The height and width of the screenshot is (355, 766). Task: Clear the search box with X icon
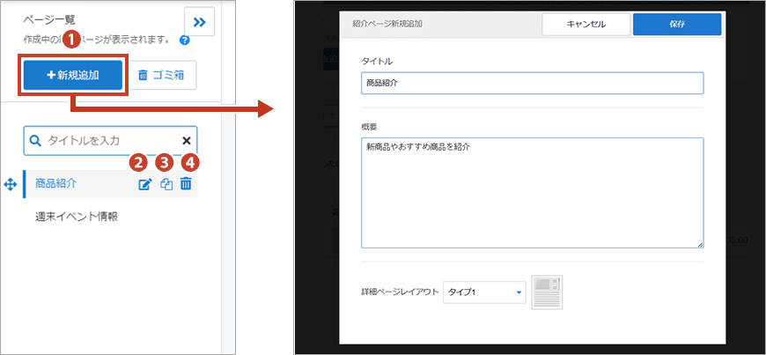point(186,140)
